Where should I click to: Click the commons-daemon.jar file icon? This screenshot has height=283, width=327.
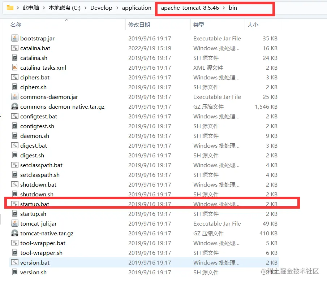(14, 97)
